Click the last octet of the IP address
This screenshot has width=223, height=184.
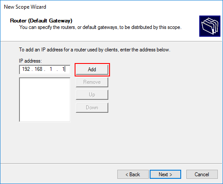click(x=63, y=69)
